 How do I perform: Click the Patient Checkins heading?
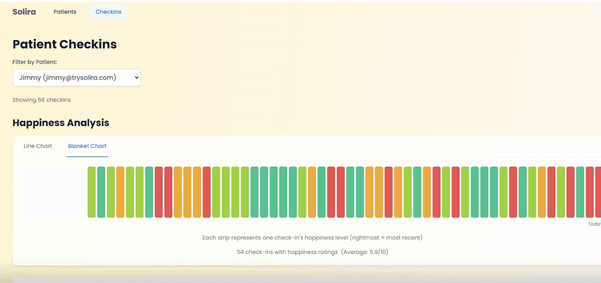click(x=65, y=44)
